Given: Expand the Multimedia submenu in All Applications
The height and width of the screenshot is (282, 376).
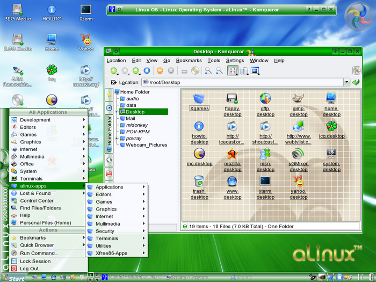Looking at the screenshot, I should pos(48,157).
